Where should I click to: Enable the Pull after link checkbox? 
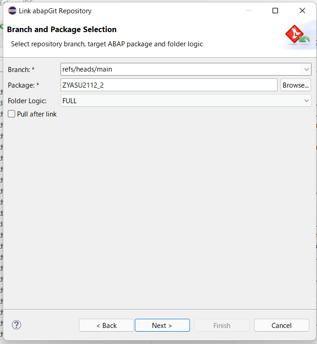[12, 114]
